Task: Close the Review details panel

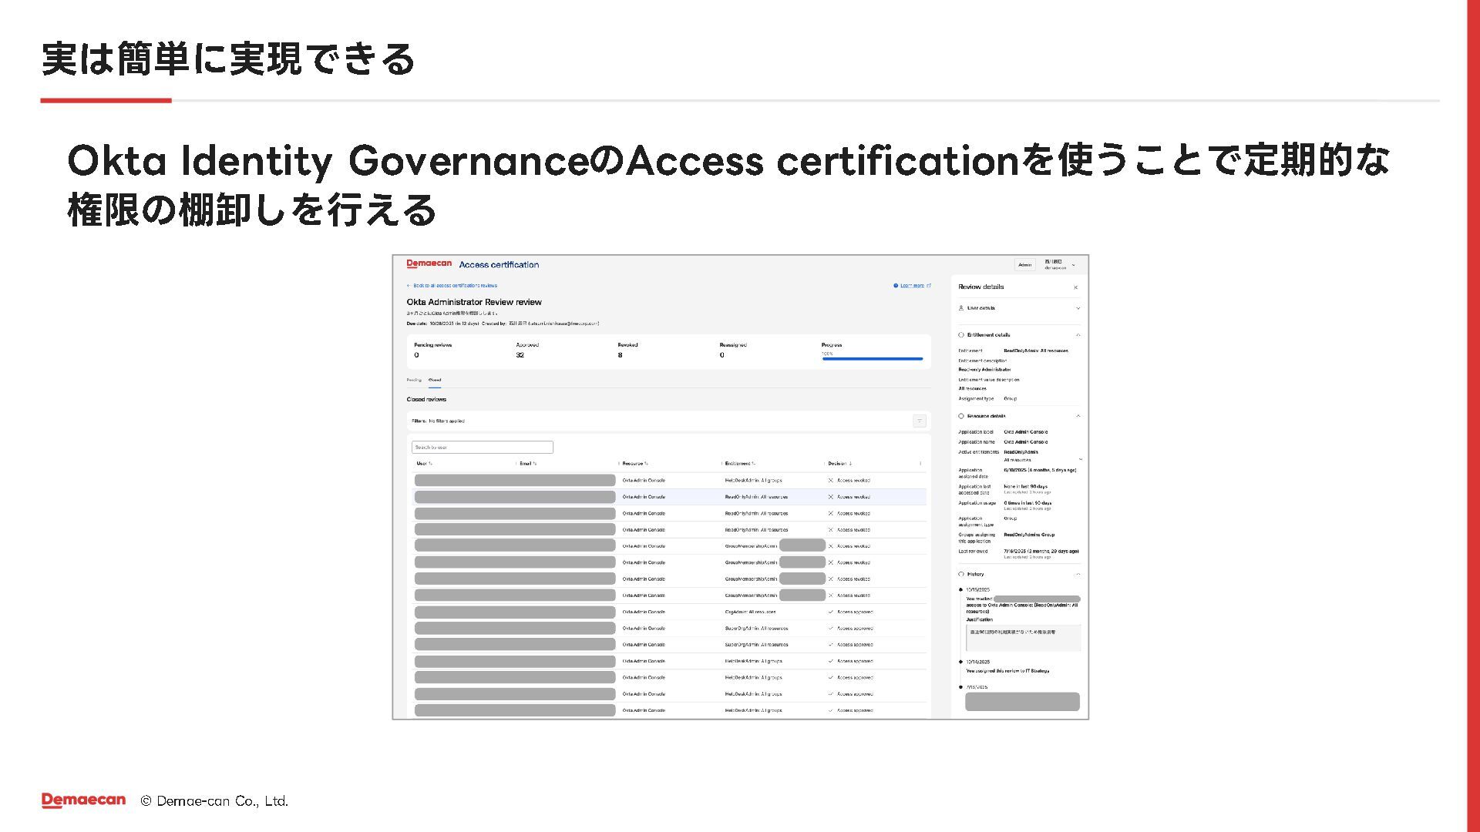Action: [1075, 287]
